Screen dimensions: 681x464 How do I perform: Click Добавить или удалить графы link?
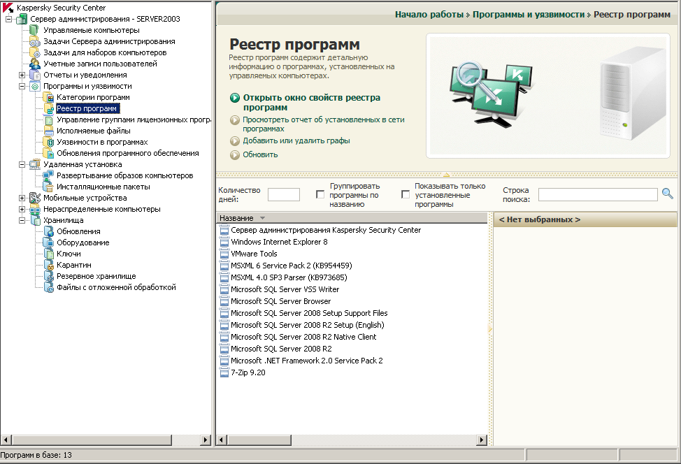(x=296, y=140)
